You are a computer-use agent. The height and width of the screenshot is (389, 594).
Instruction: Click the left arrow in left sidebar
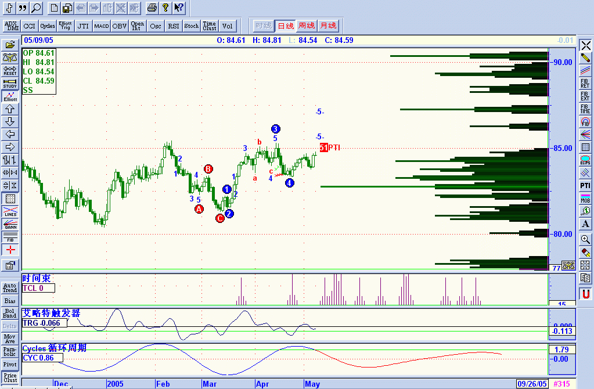click(10, 134)
